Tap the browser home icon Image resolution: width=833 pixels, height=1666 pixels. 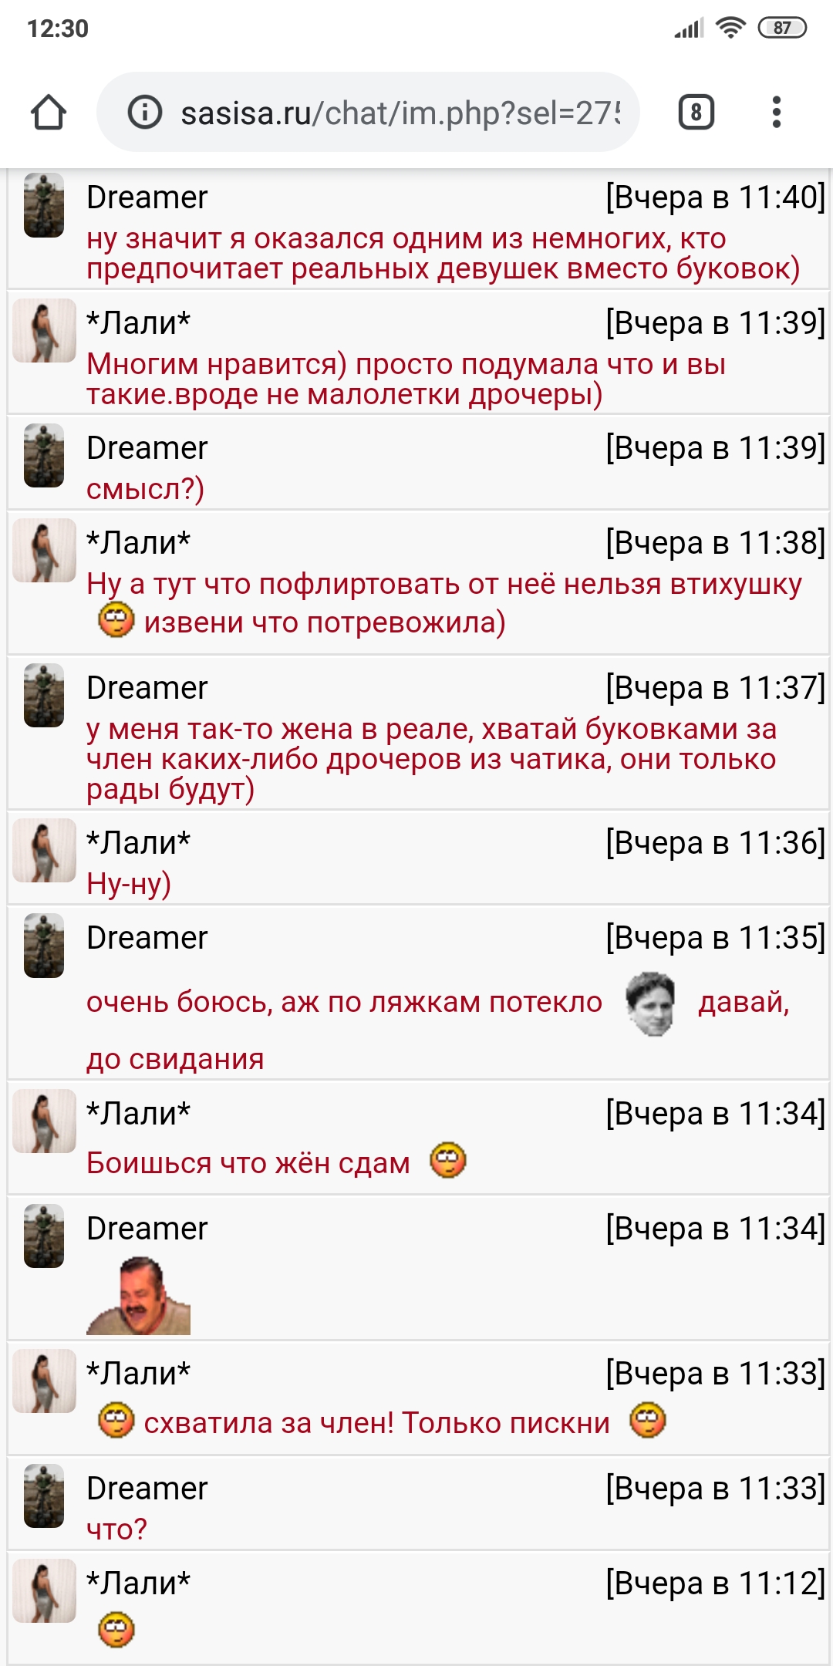[x=49, y=113]
